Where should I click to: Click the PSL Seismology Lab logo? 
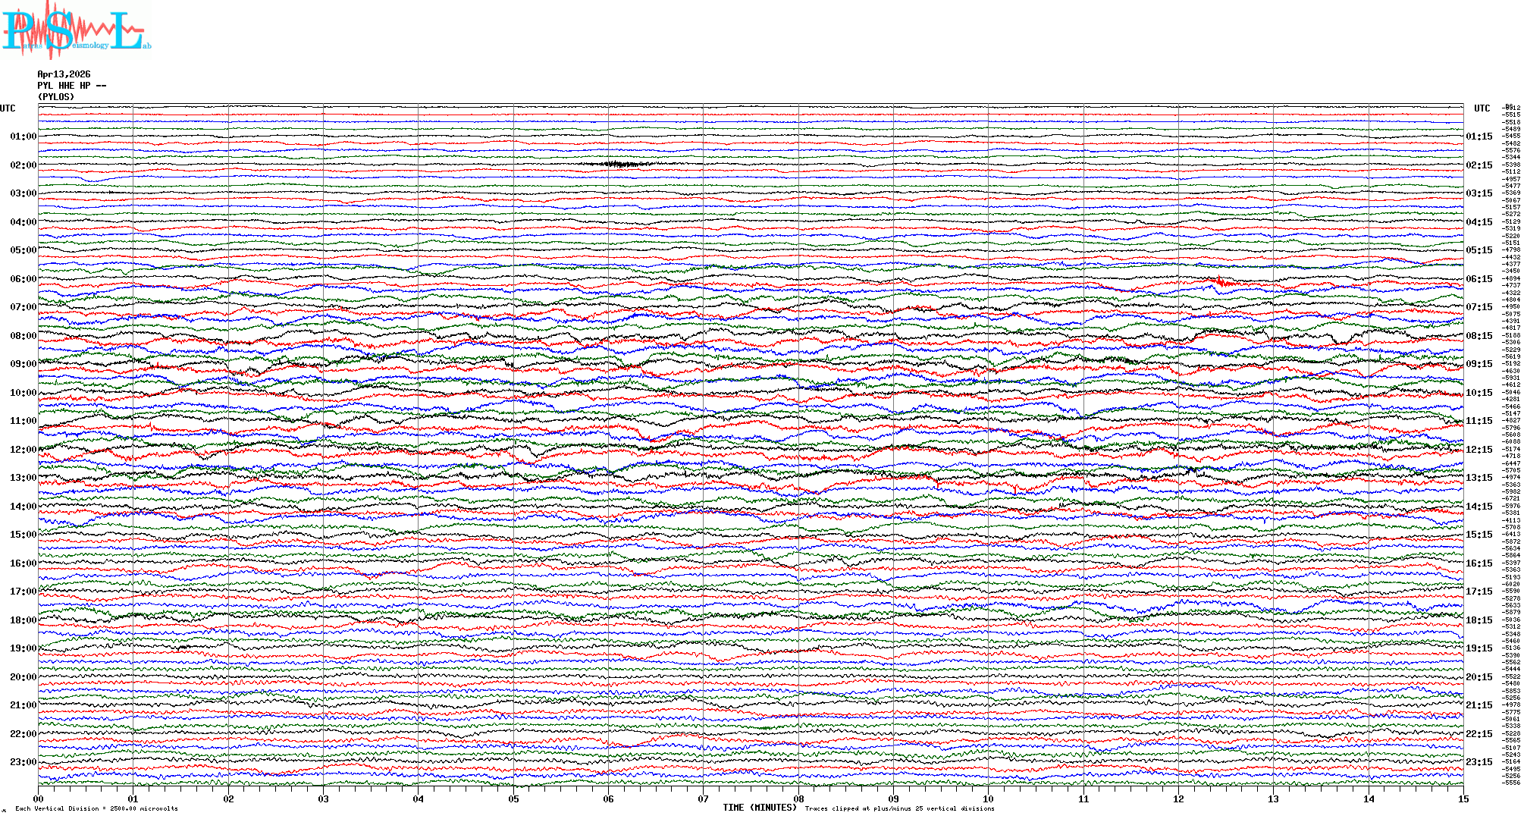point(76,30)
